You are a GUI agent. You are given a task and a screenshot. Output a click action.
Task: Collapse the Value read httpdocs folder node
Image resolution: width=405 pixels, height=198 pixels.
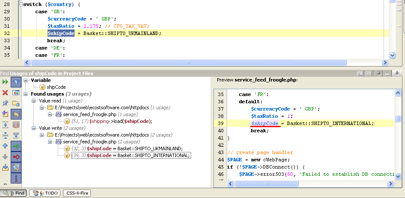pyautogui.click(x=42, y=108)
